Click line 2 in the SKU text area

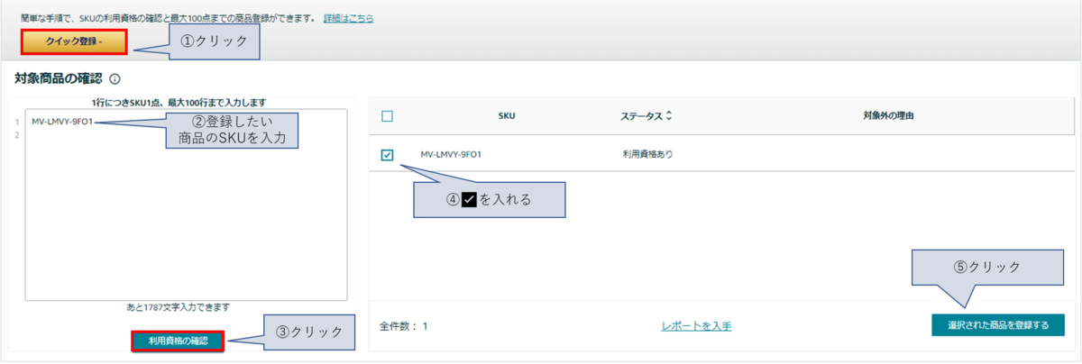click(186, 135)
